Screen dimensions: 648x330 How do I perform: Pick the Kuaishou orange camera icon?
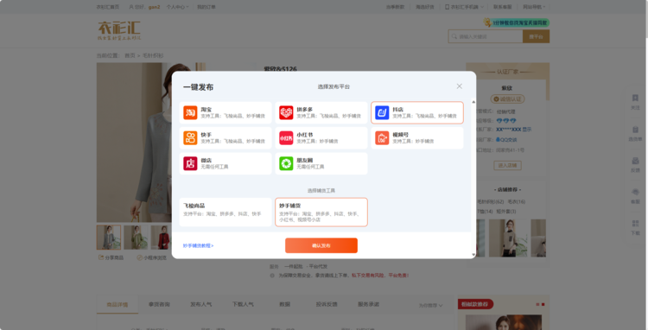click(190, 138)
